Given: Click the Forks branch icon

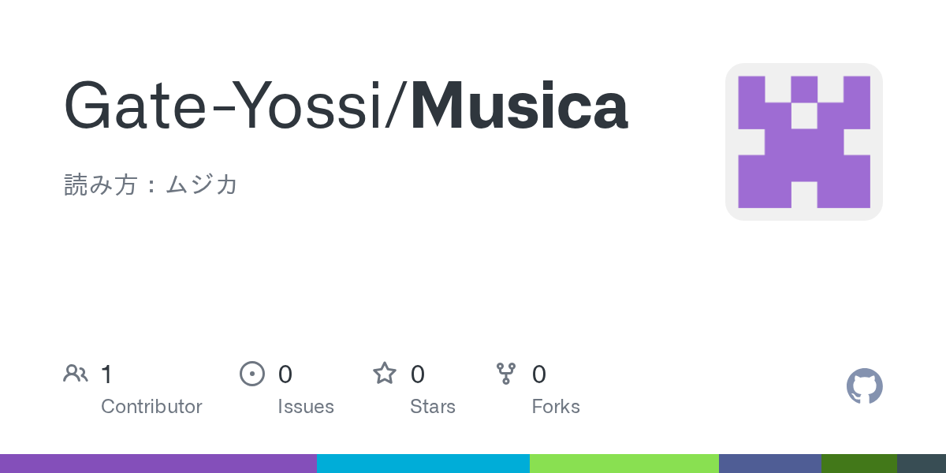Looking at the screenshot, I should click(x=506, y=373).
